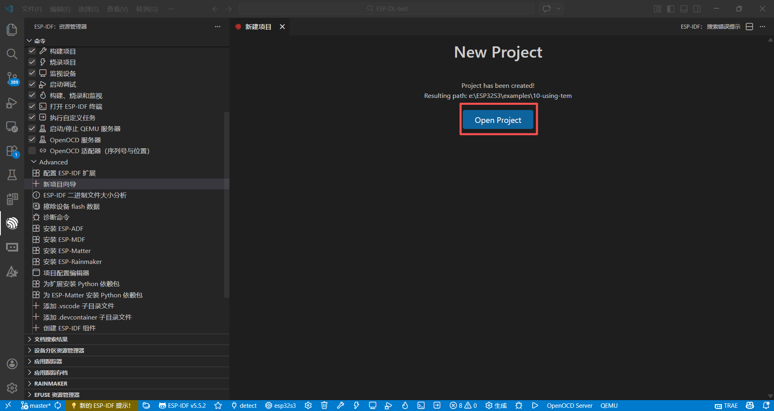774x411 pixels.
Task: Click the run triangle icon in status bar
Action: [535, 405]
